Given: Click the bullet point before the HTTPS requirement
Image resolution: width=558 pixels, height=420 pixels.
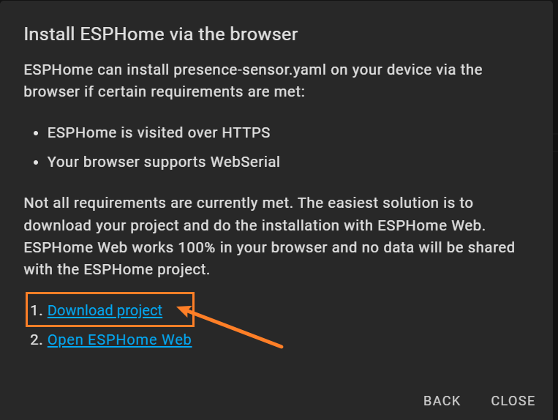Looking at the screenshot, I should click(x=37, y=133).
